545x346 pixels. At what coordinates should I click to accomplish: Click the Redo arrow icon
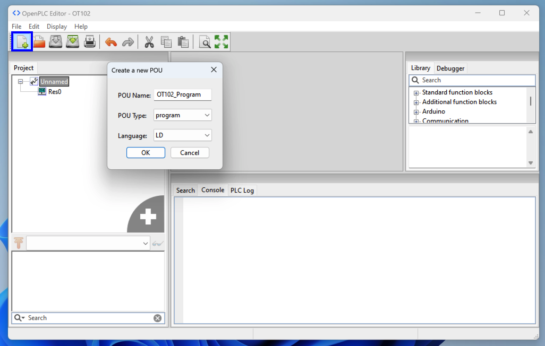tap(128, 42)
